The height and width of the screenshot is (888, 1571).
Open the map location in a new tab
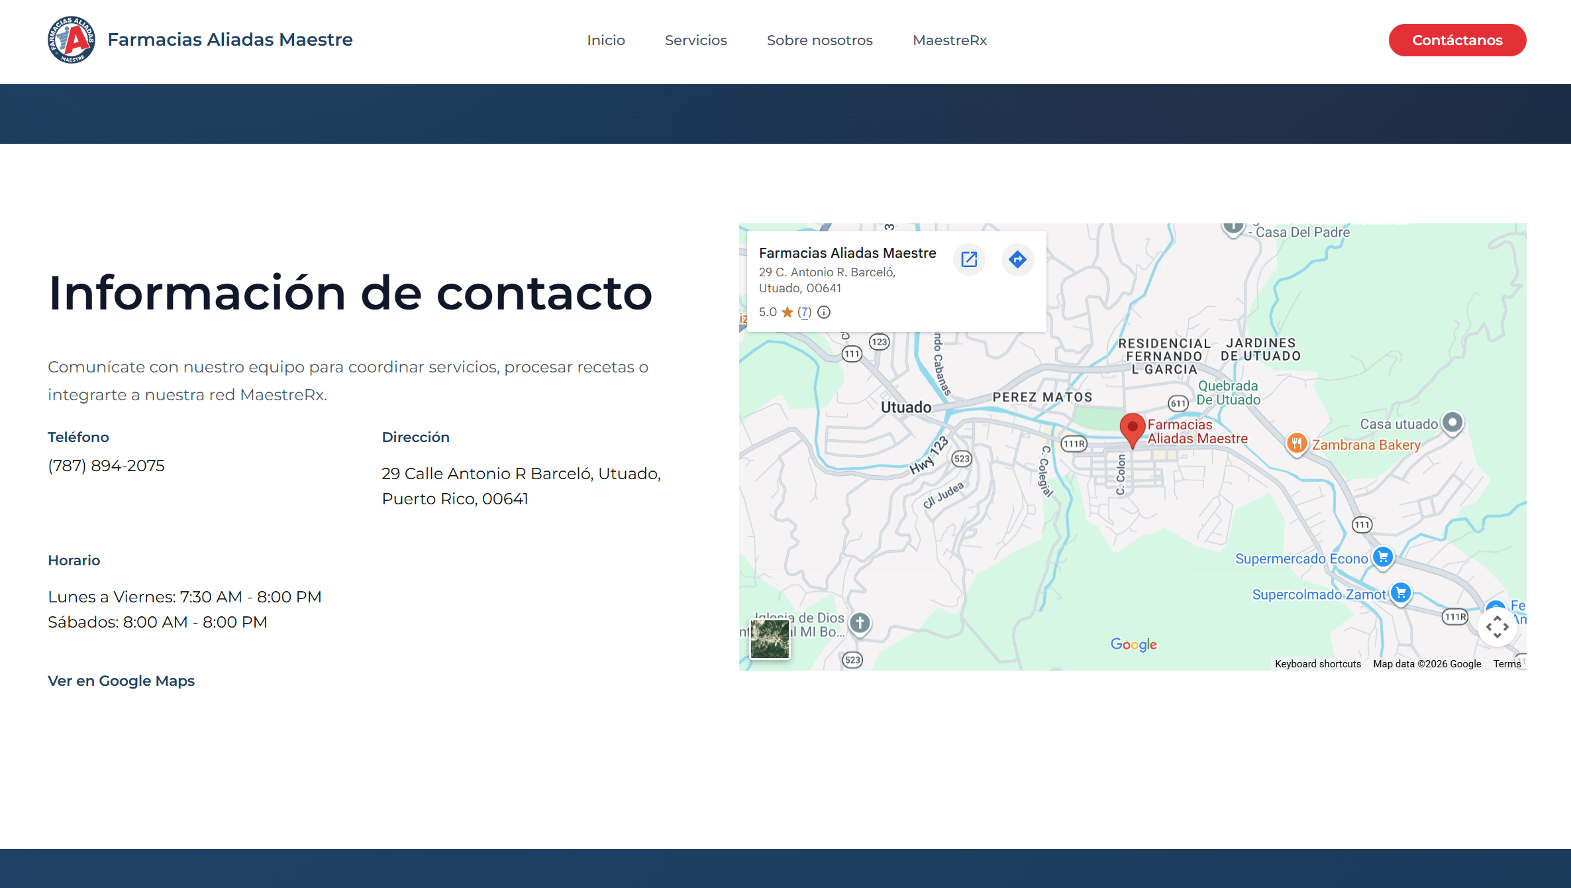[969, 259]
